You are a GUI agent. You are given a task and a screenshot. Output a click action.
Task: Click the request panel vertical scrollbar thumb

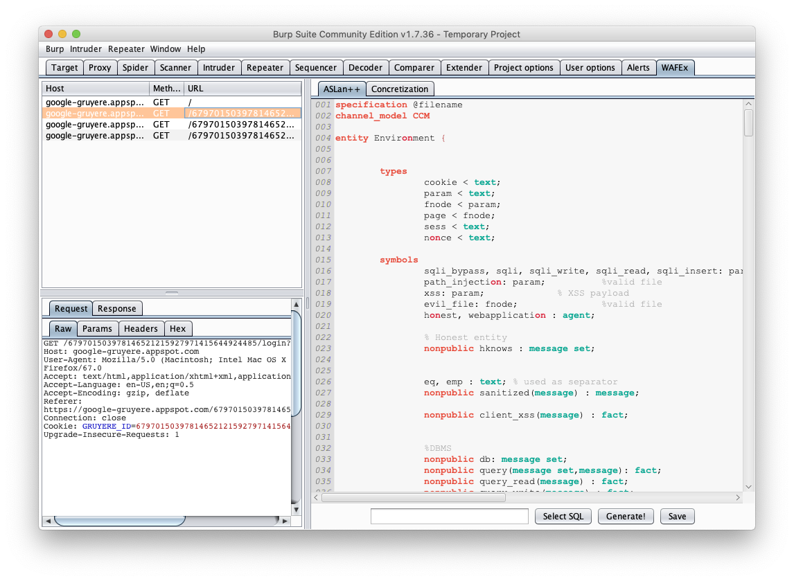point(297,364)
